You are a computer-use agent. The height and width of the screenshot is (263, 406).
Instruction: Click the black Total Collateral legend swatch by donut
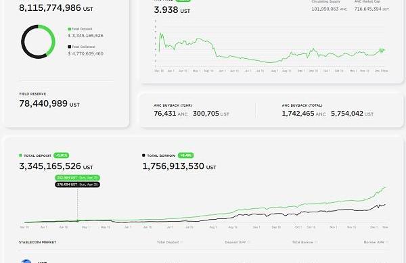pyautogui.click(x=70, y=47)
